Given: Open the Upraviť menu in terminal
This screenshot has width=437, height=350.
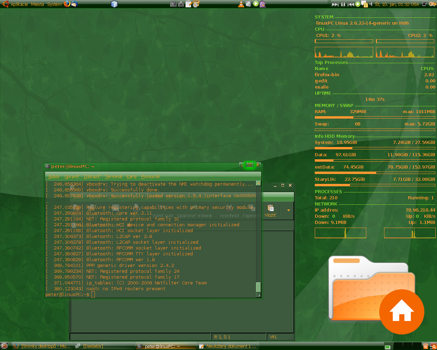Looking at the screenshot, I should coord(71,177).
